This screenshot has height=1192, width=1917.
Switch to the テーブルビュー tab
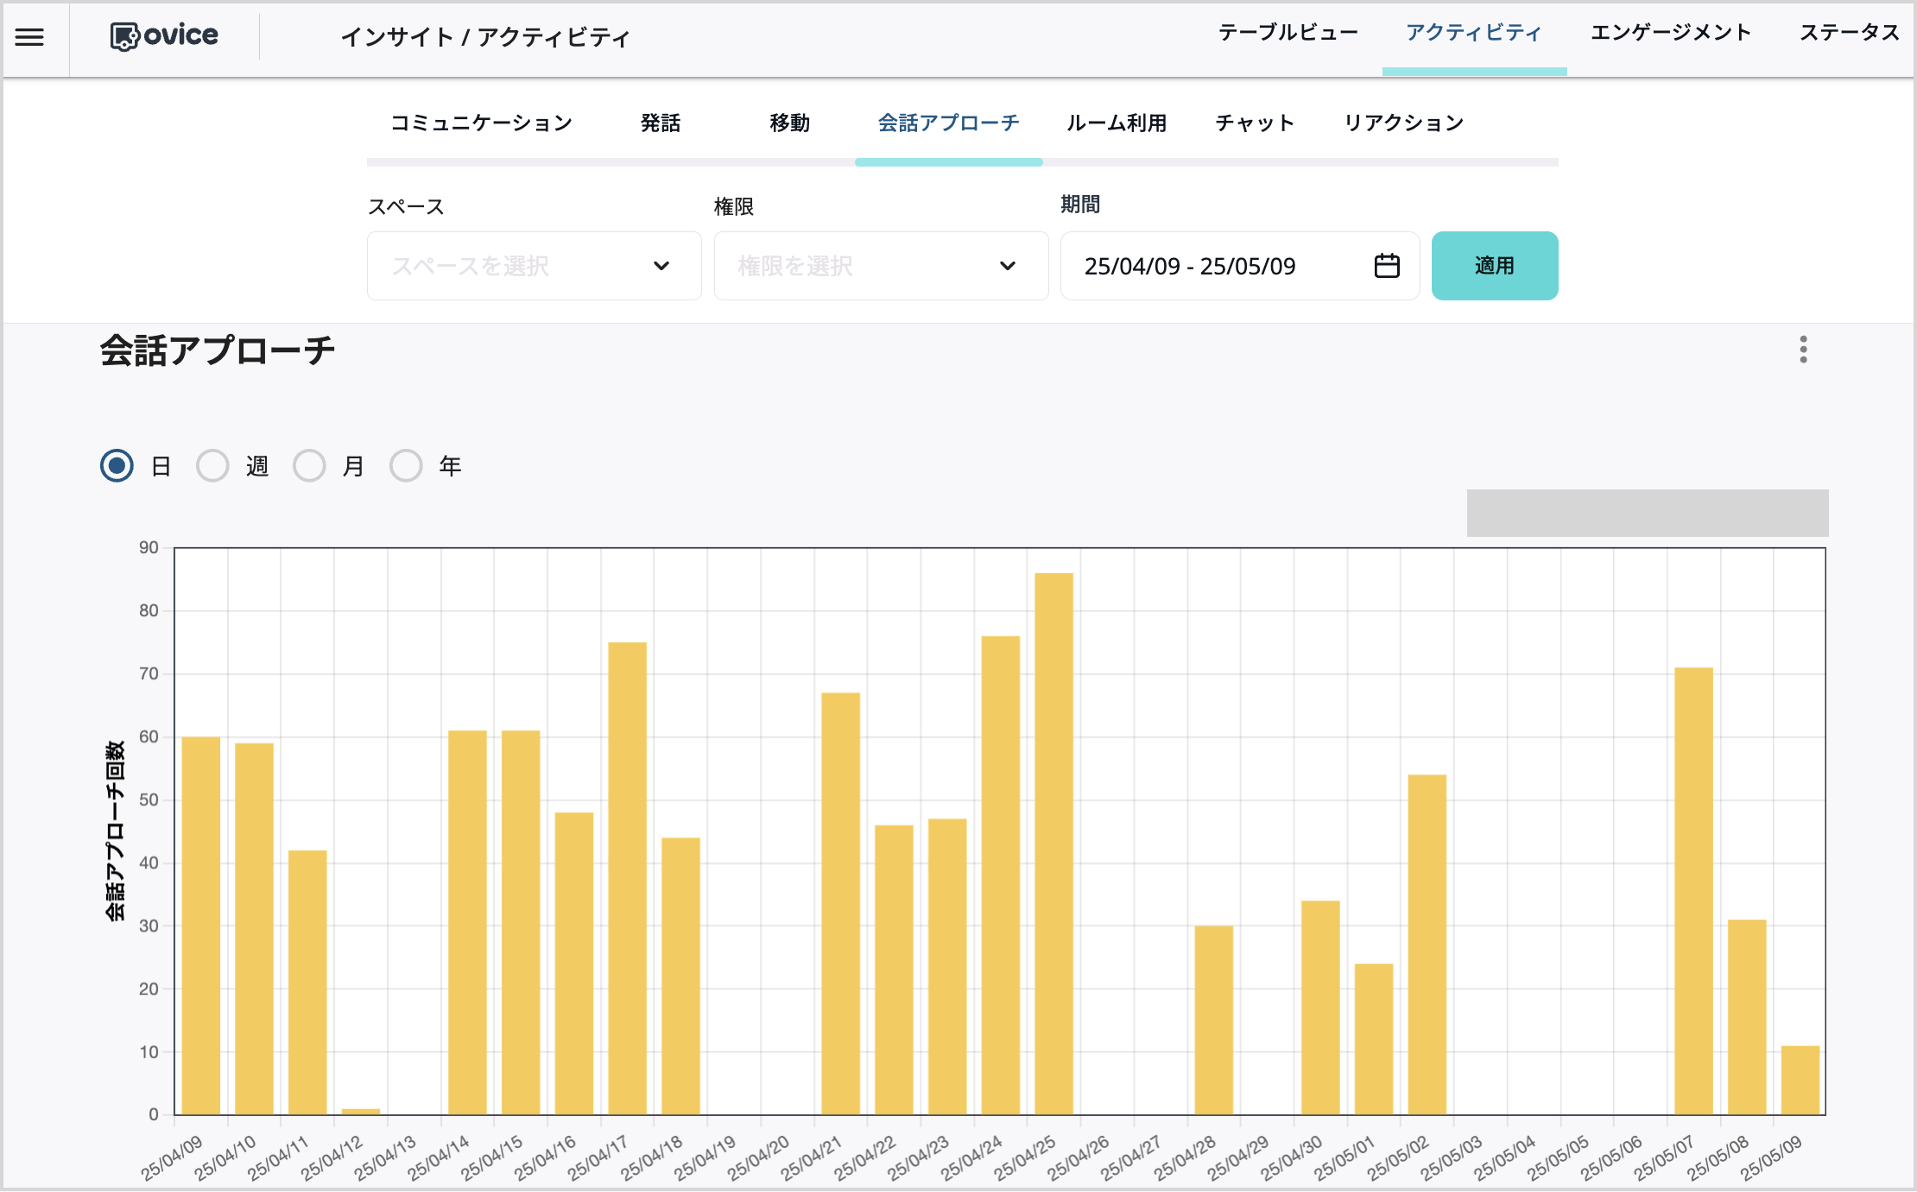(x=1287, y=33)
